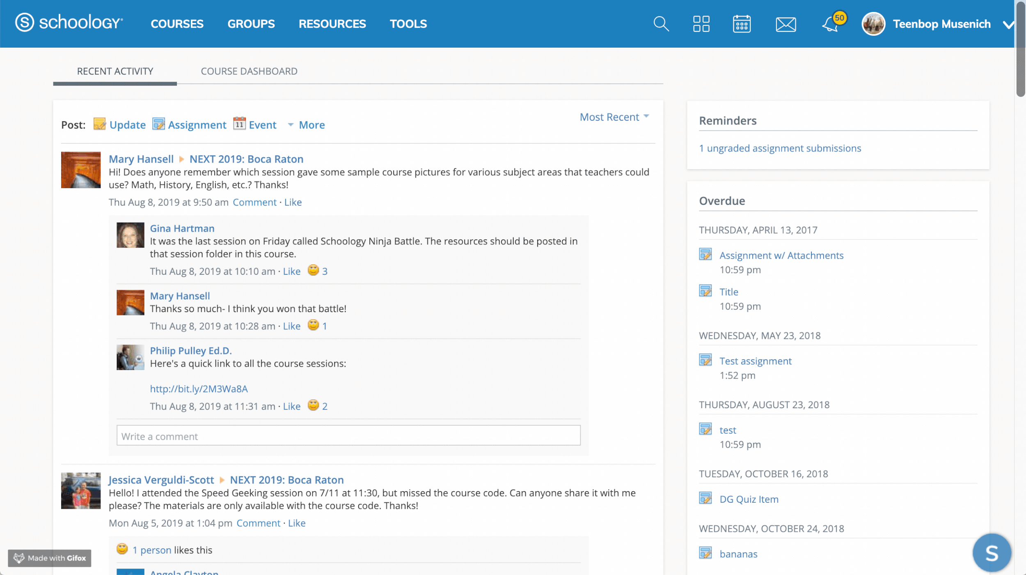Like Jessica Verguldi-Scott's post
Screen dimensions: 1026x575
pyautogui.click(x=297, y=523)
